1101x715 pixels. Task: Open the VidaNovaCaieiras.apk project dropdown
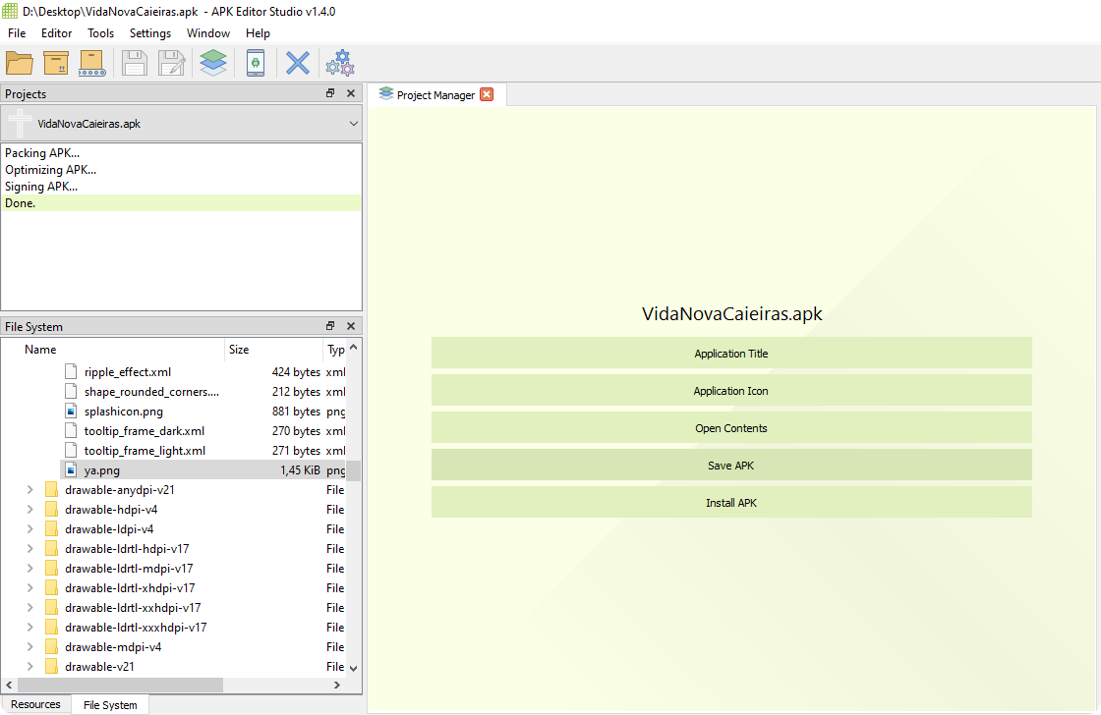[353, 124]
